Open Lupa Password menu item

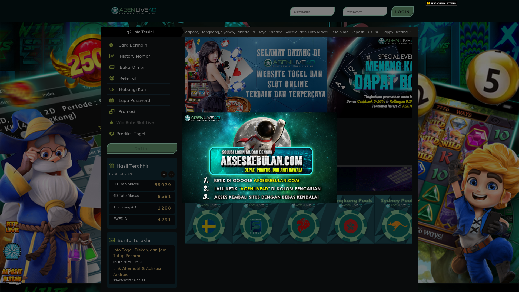[x=138, y=100]
